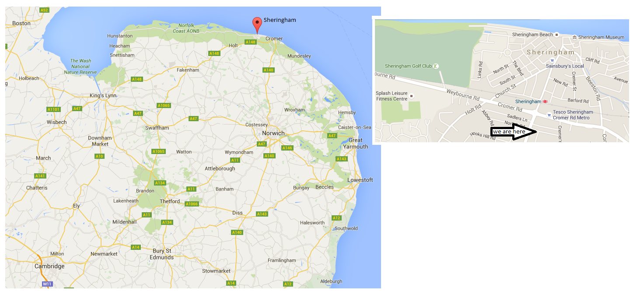Click the Cambridge city label

(x=49, y=266)
